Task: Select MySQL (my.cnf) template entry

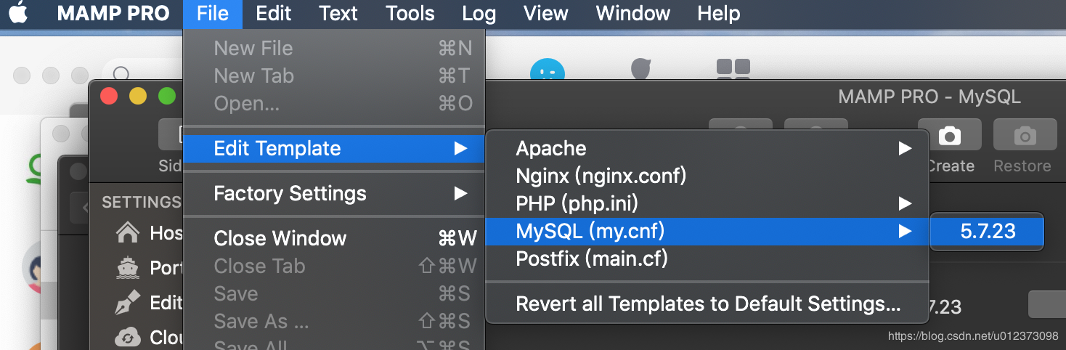Action: pos(707,232)
